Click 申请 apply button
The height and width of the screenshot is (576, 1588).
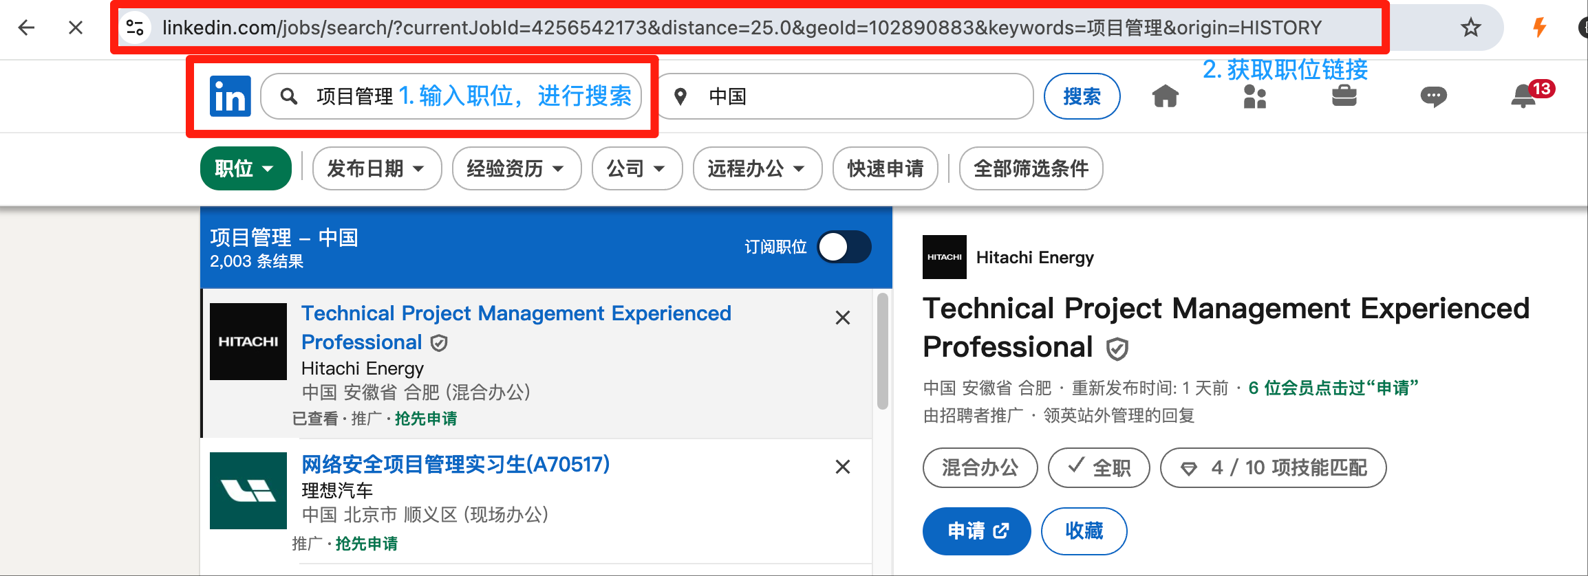[x=977, y=531]
